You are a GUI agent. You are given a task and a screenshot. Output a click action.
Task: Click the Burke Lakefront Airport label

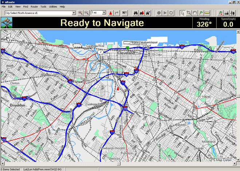coord(144,42)
